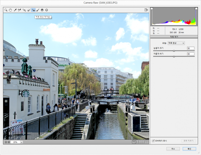This screenshot has height=155, width=201.
Task: Toggle highlight clipping warning on histogram
Action: tap(196, 9)
